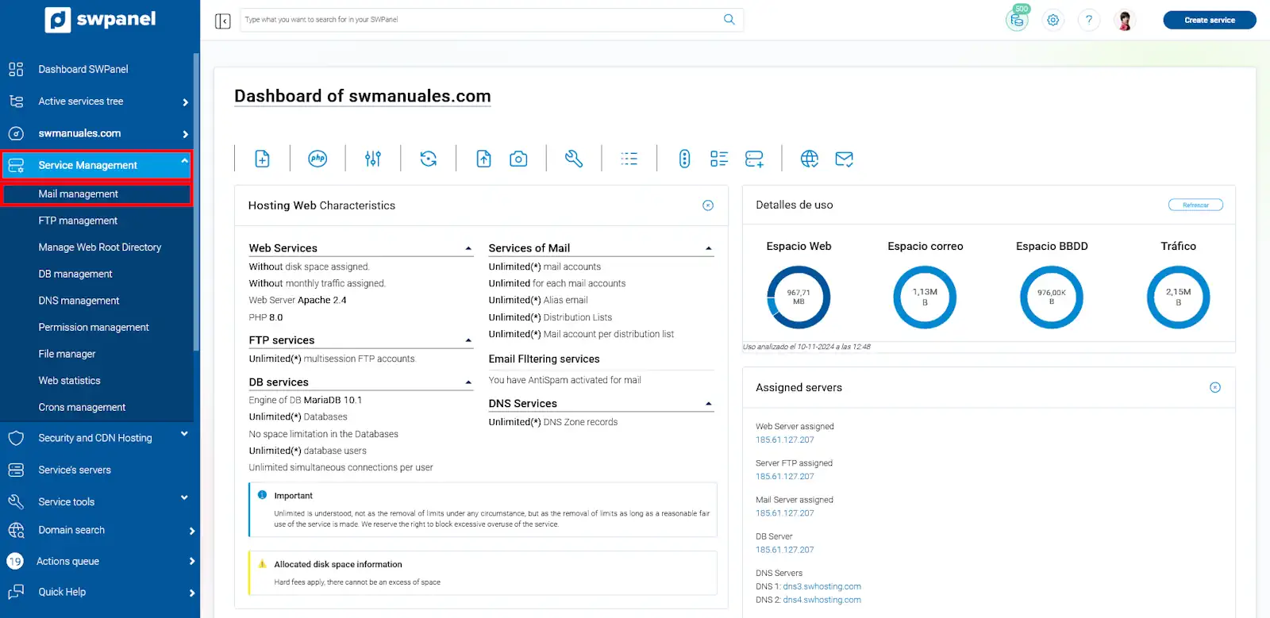The width and height of the screenshot is (1270, 618).
Task: Toggle the sidebar collapse icon
Action: tap(223, 21)
